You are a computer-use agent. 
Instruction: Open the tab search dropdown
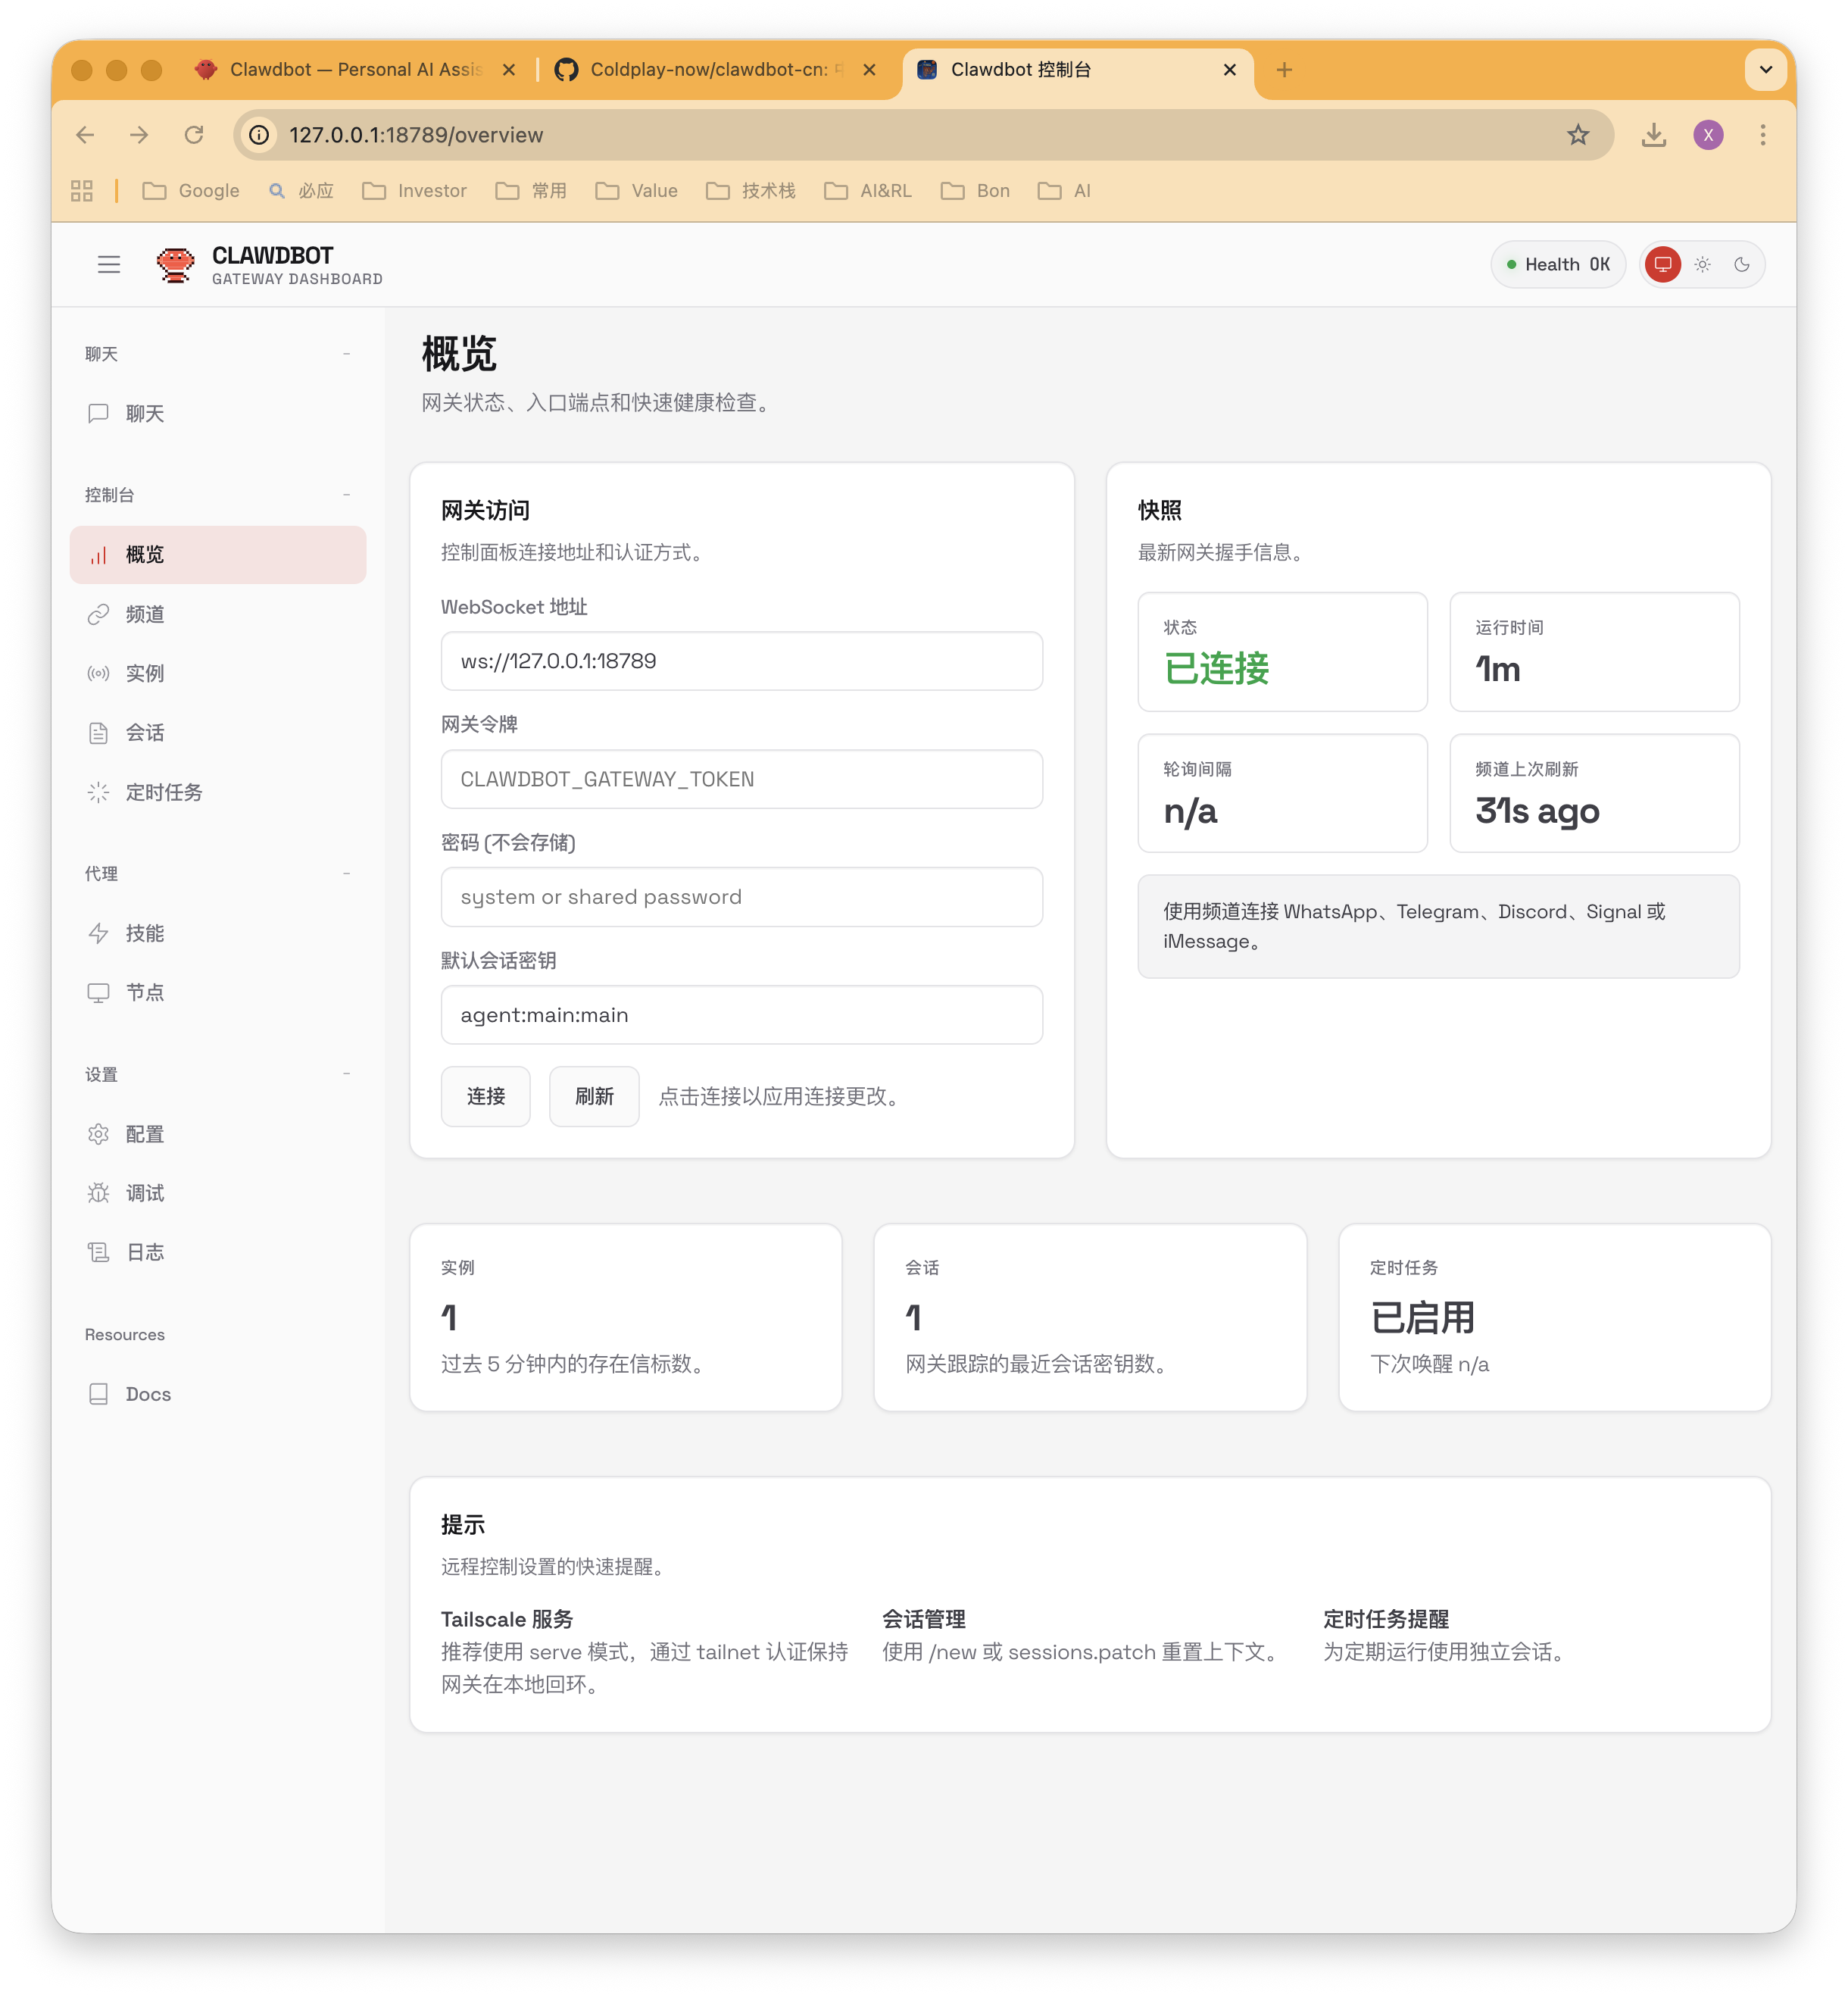[1765, 70]
